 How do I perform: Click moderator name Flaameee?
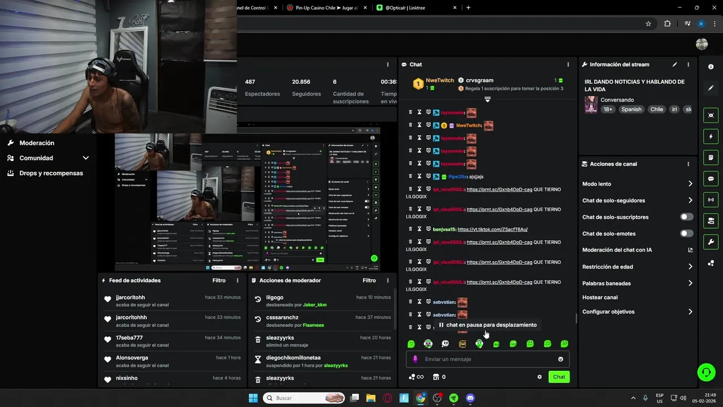tap(312, 325)
